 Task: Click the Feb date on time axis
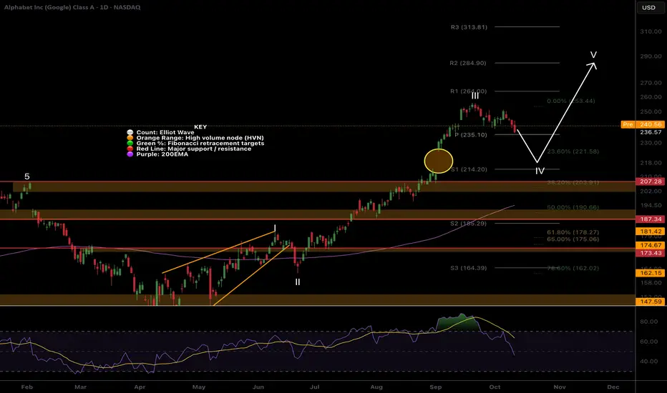click(x=26, y=387)
